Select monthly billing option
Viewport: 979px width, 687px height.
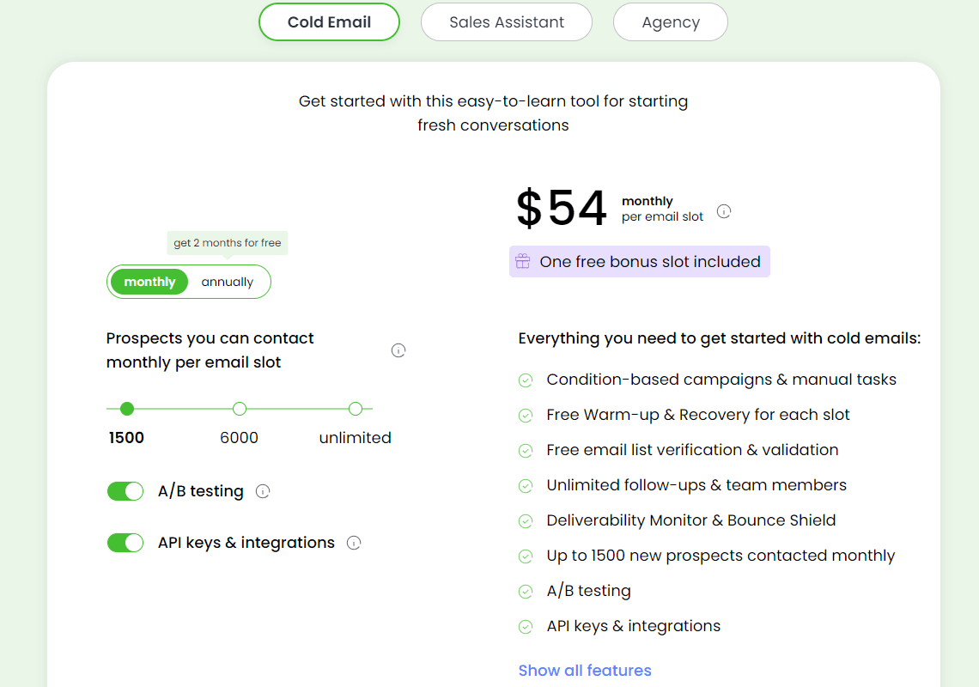(149, 282)
